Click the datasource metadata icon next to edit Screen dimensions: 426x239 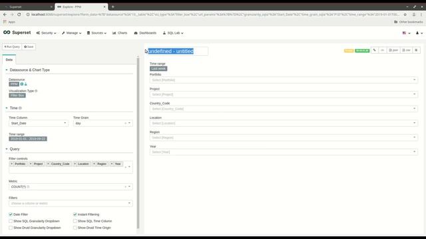tap(26, 84)
